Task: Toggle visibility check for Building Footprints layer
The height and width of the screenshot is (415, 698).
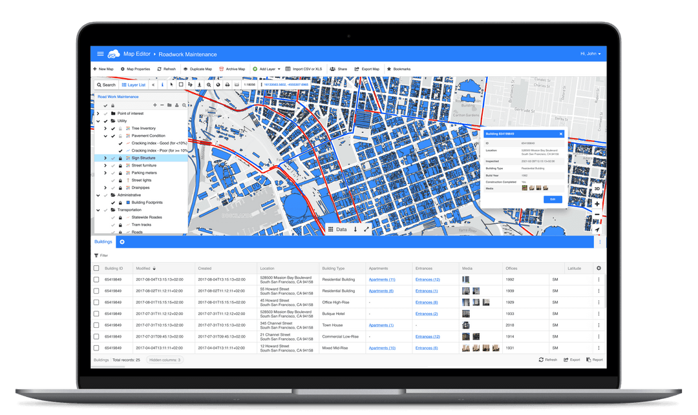Action: pyautogui.click(x=112, y=203)
